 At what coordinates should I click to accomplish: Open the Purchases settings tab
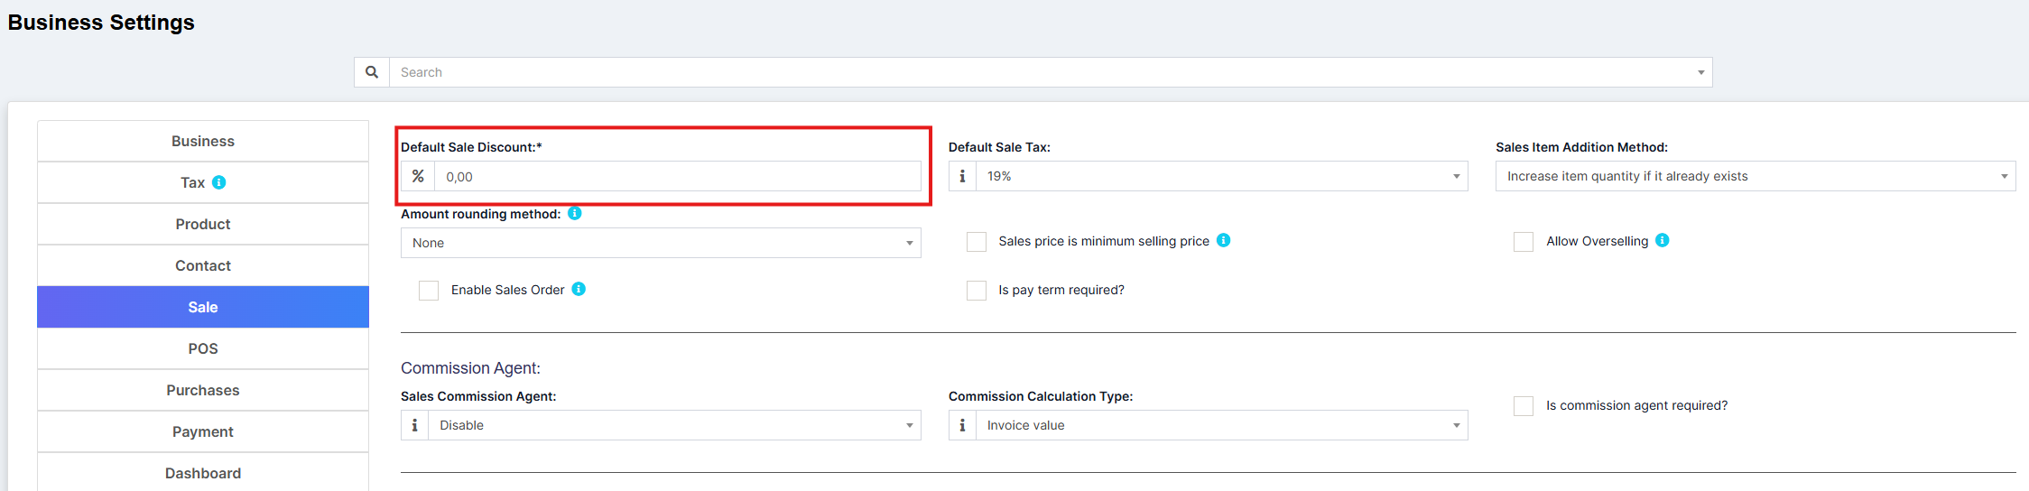203,390
